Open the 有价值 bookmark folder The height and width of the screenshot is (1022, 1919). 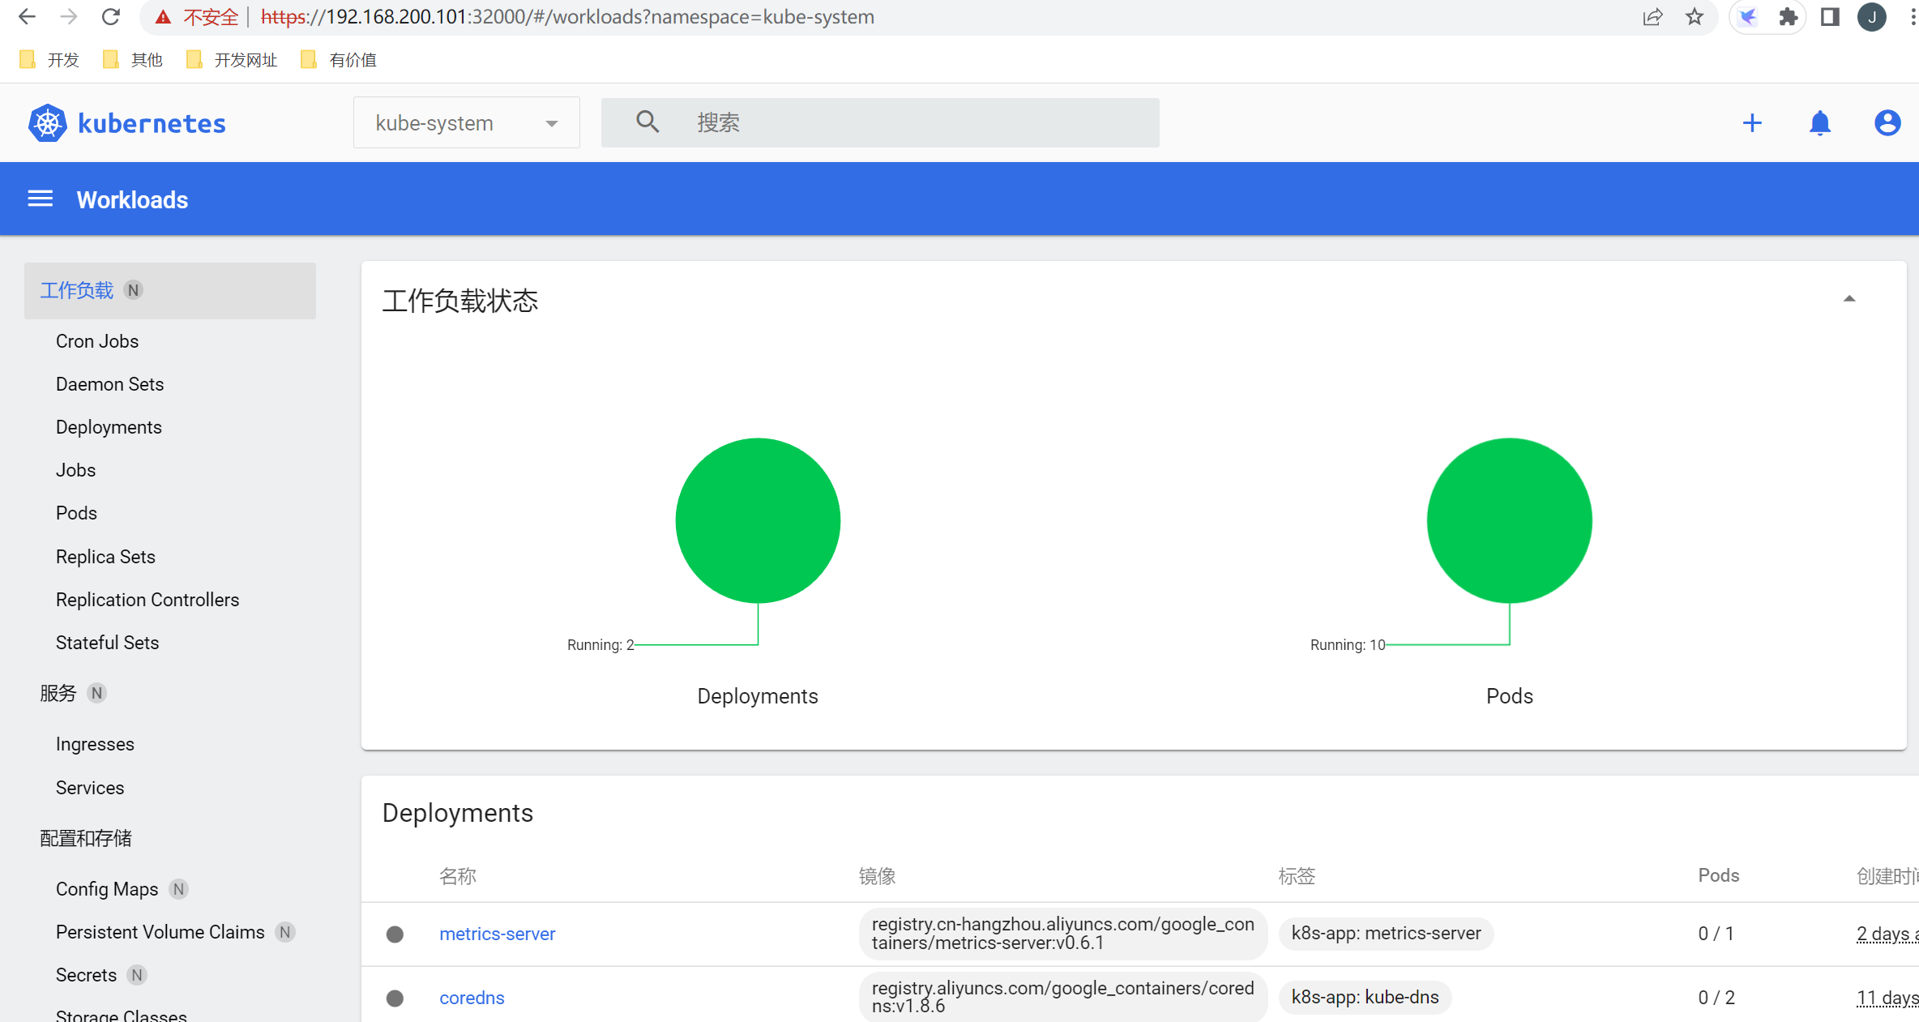click(x=338, y=60)
